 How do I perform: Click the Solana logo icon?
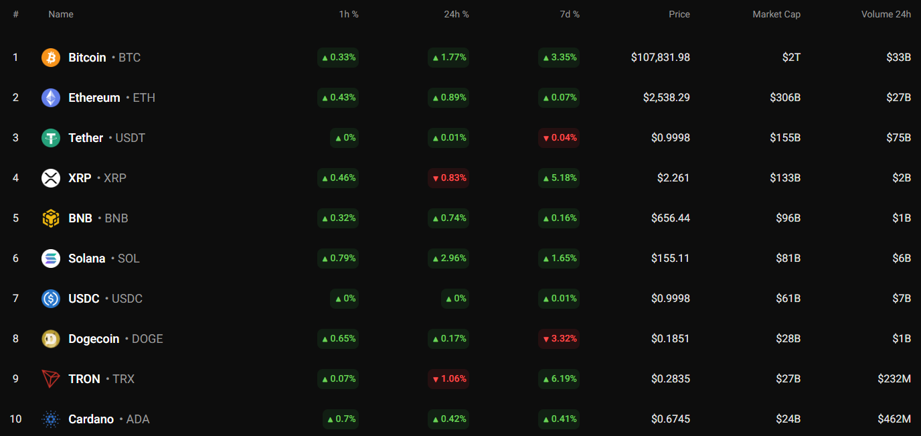(51, 259)
